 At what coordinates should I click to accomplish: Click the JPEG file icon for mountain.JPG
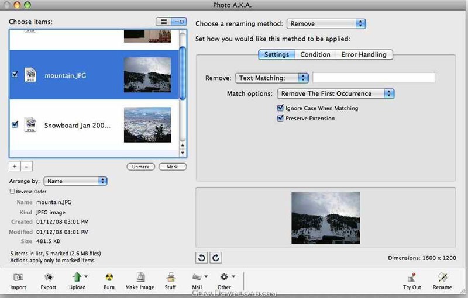[x=30, y=75]
